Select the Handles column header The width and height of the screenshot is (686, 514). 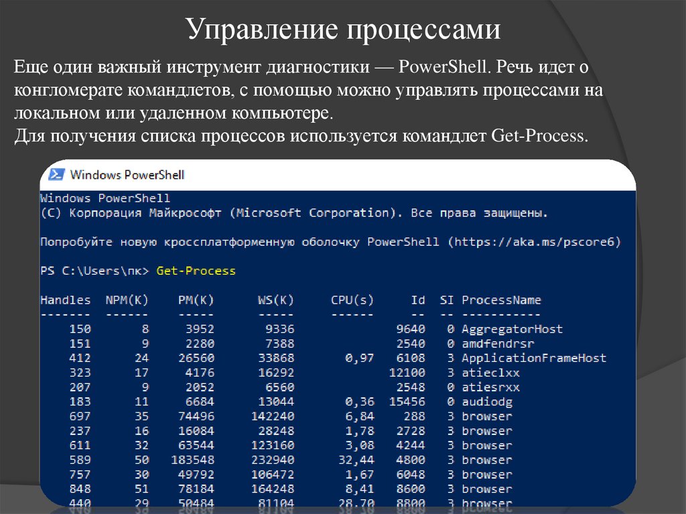[66, 300]
